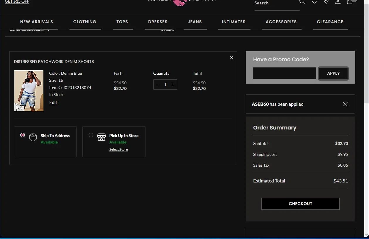Click the In Stock status text
This screenshot has height=239, width=369.
coord(56,95)
